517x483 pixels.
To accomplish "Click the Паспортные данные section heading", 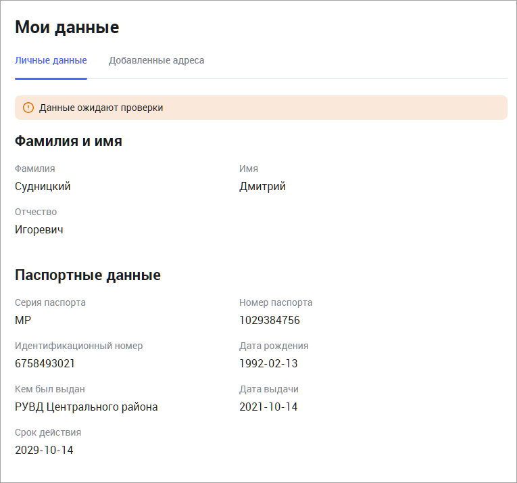I will [88, 275].
